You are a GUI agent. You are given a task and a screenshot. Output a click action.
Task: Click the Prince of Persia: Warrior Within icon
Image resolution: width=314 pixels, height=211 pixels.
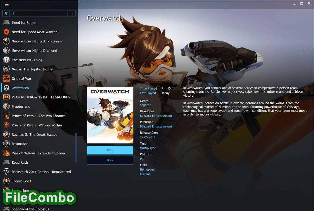[7, 125]
